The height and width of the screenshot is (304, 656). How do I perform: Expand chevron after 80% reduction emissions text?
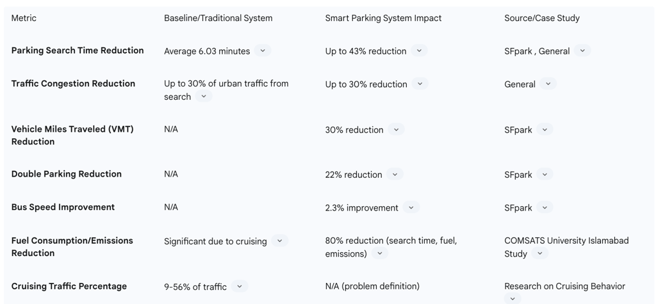tap(380, 253)
